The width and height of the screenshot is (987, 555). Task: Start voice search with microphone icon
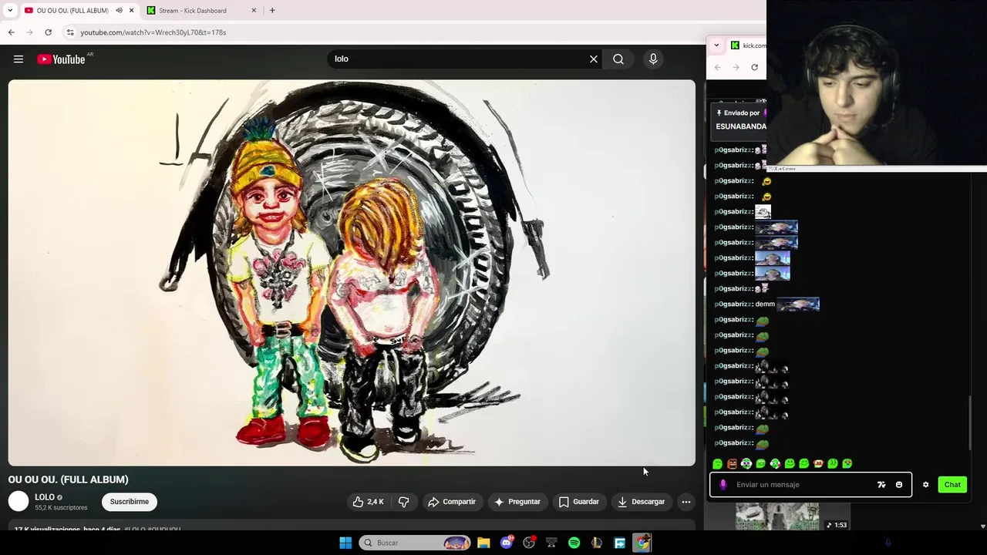(x=653, y=59)
